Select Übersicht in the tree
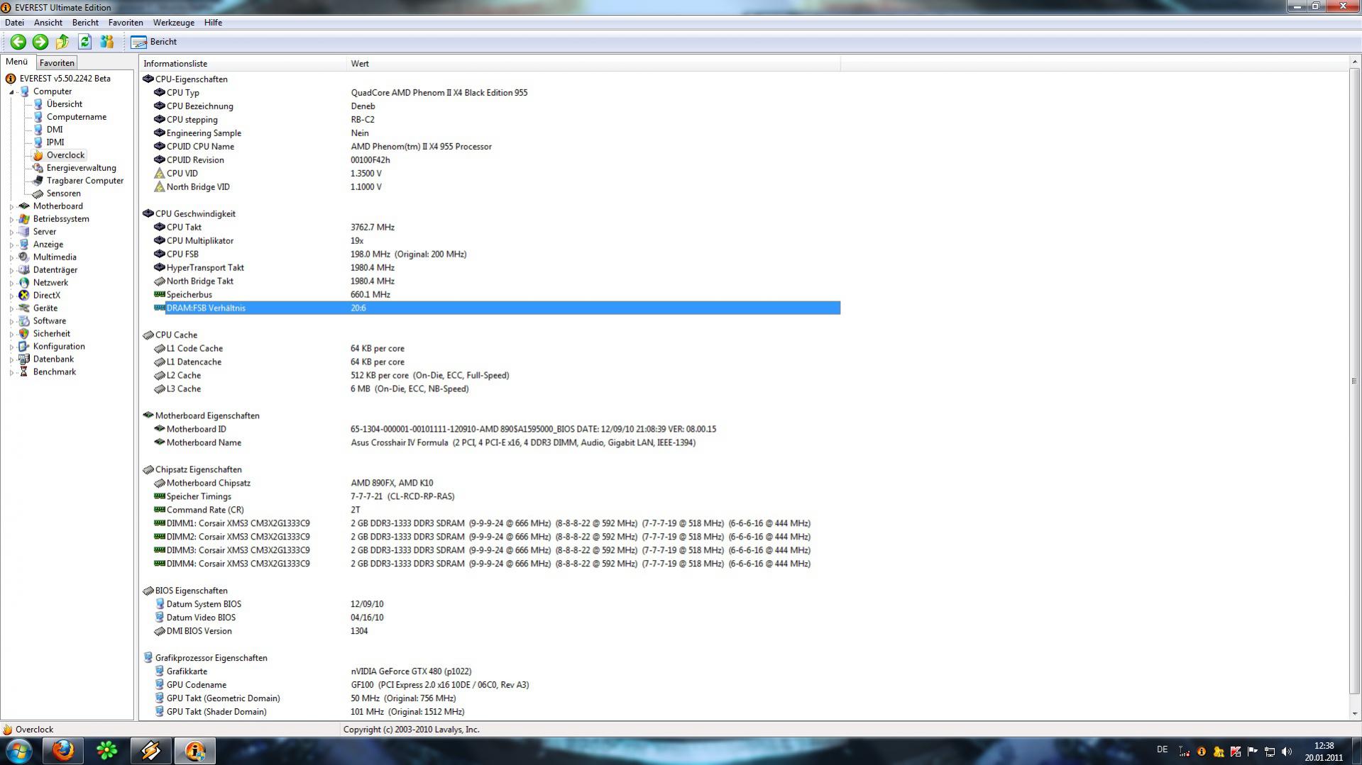 (64, 104)
